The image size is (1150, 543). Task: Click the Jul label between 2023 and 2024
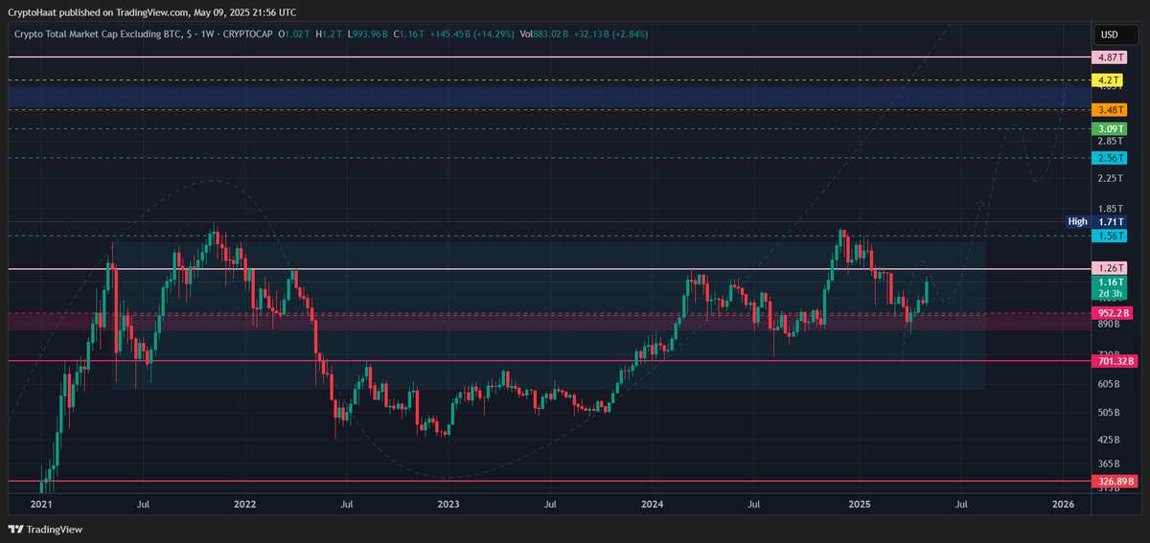point(551,503)
